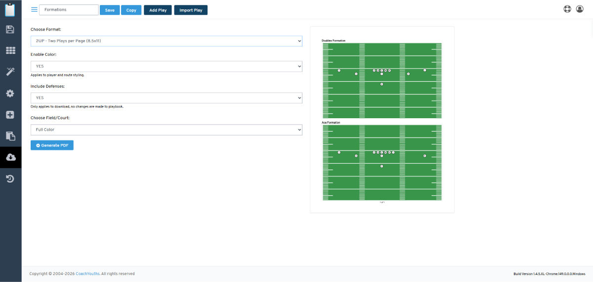Click the Formations playbook name field
The image size is (593, 282).
(x=69, y=10)
